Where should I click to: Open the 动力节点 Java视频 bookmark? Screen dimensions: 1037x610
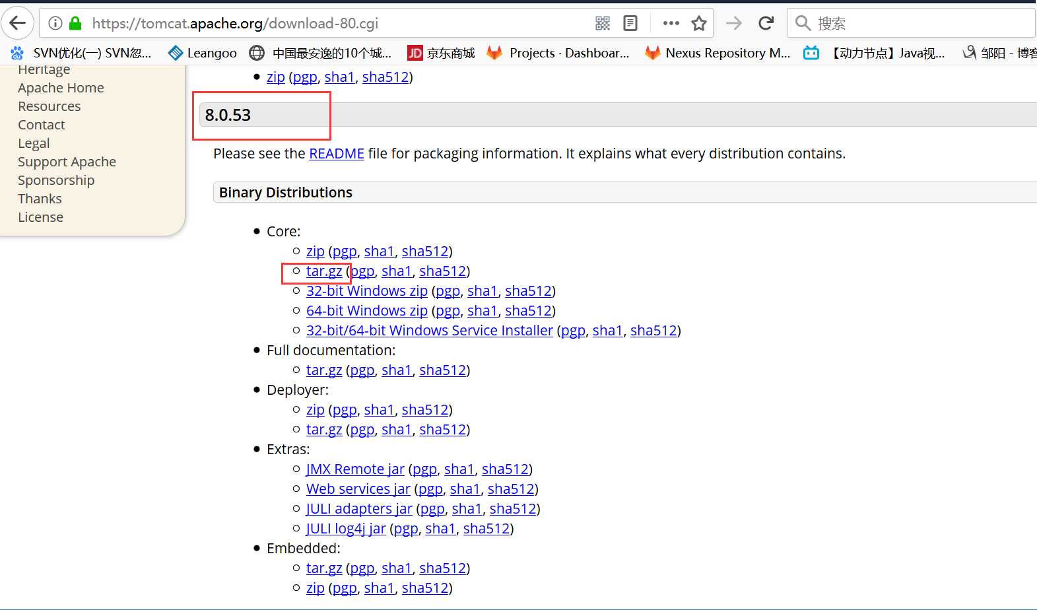[x=874, y=53]
